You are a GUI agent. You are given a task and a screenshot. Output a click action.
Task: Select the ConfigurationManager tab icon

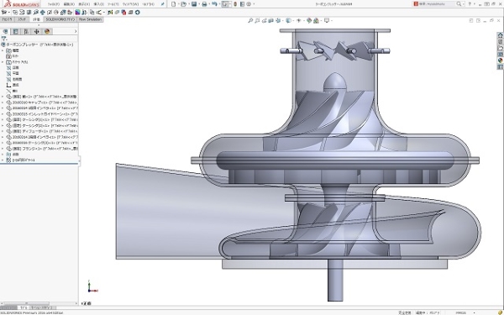26,32
